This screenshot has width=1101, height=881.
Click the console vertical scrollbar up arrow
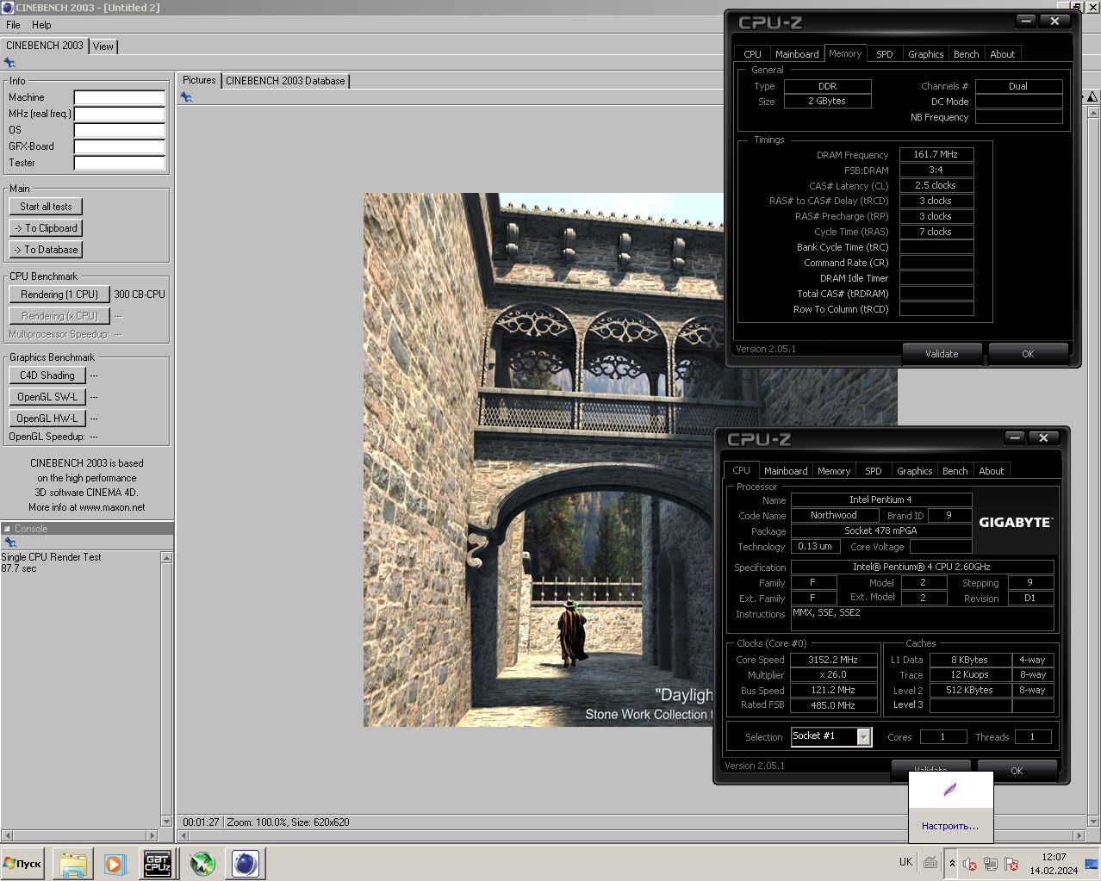click(166, 557)
